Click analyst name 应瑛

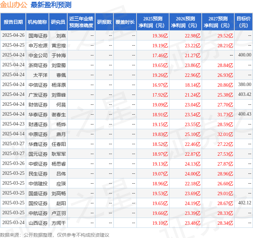[61, 184]
